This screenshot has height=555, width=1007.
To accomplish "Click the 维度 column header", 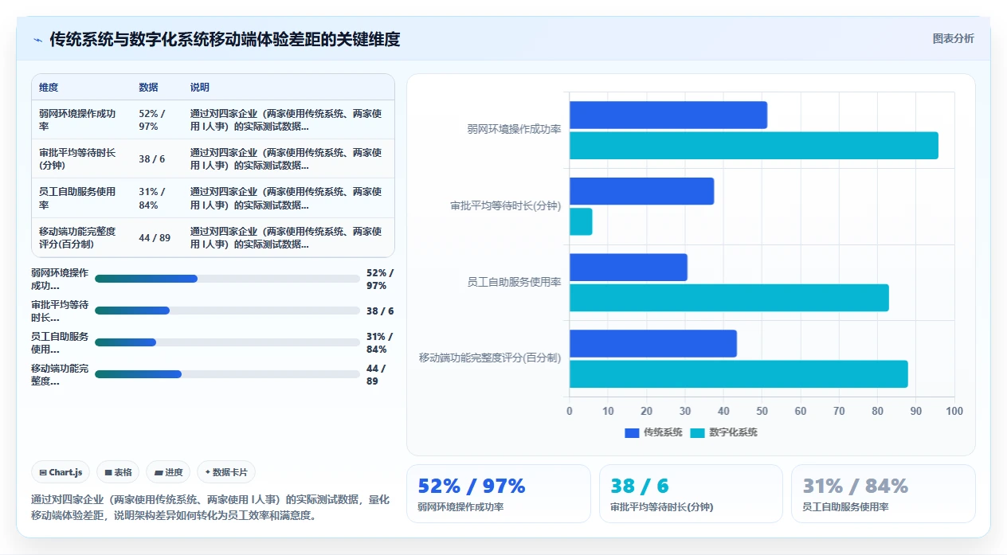I will (x=49, y=88).
